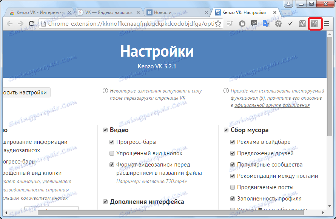Enable Упрощённый вид кнопок option
Image resolution: width=336 pixels, height=219 pixels.
[112, 153]
